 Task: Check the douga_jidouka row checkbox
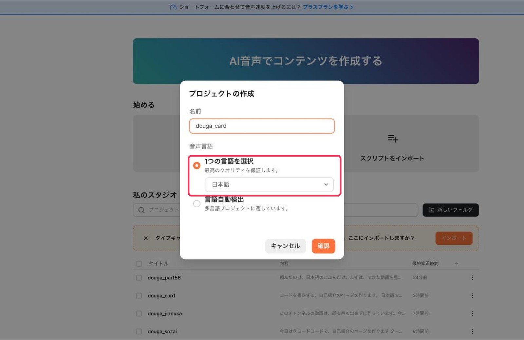tap(139, 314)
